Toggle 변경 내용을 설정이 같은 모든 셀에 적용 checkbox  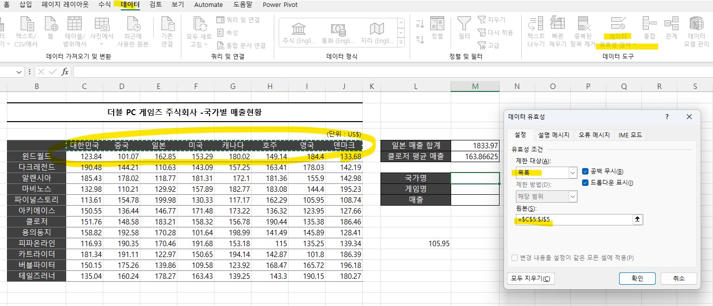point(515,258)
